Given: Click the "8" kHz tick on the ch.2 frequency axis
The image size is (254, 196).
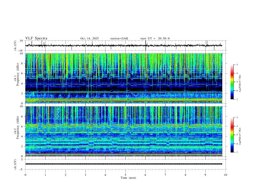Looking at the screenshot, I should [x=22, y=117].
